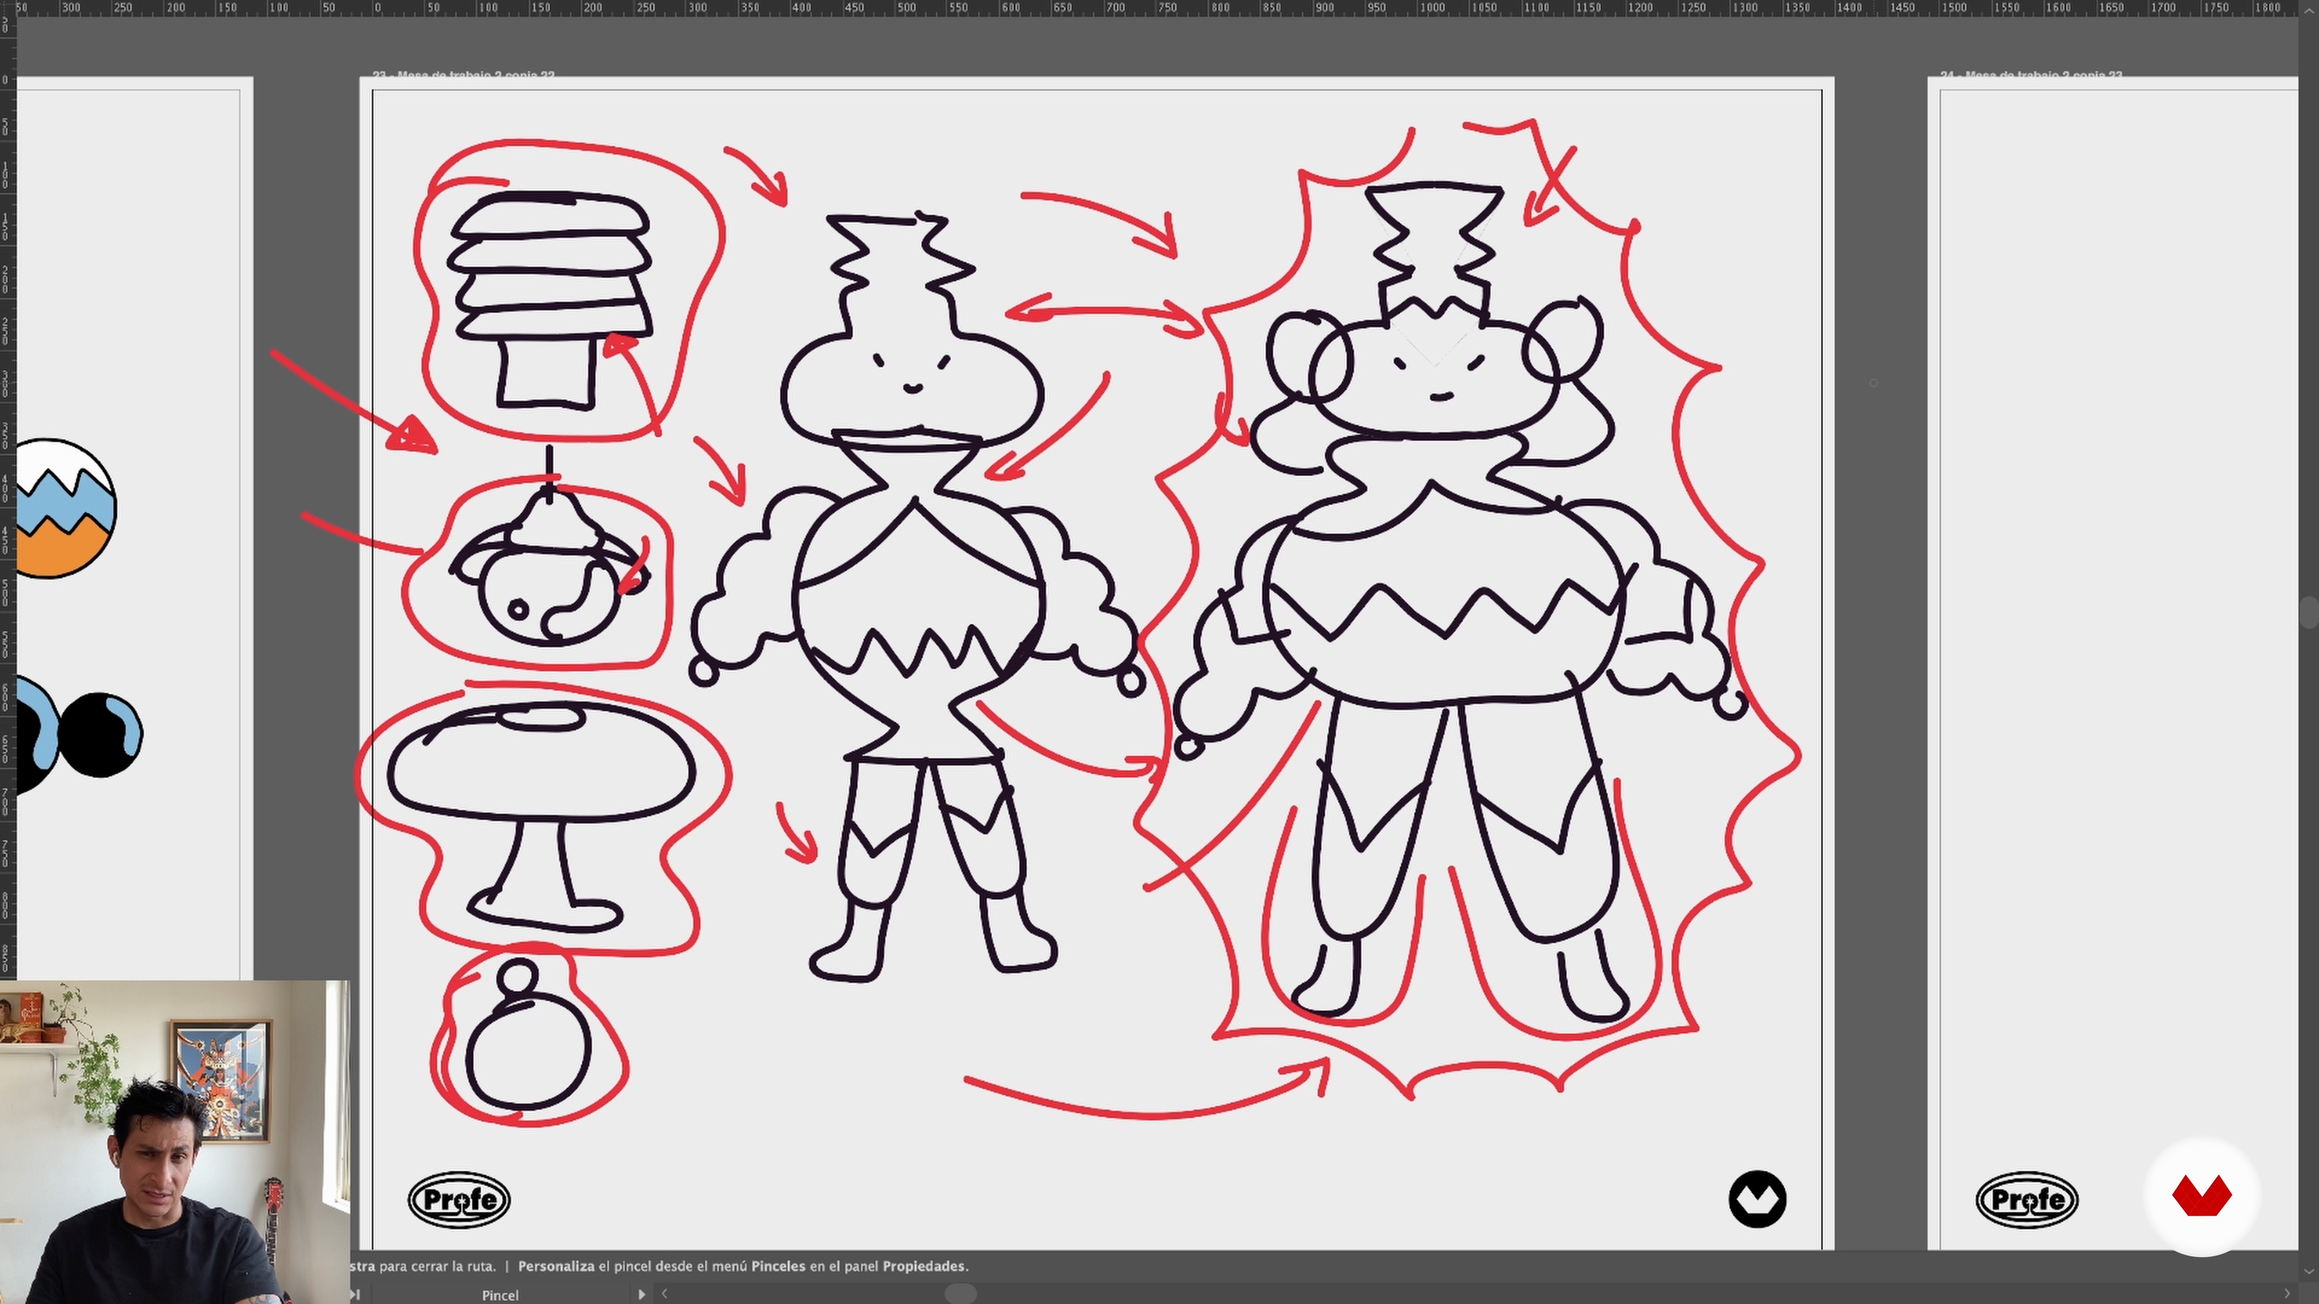Open the status bar arrow menu beside Pincel
Image resolution: width=2319 pixels, height=1304 pixels.
pyautogui.click(x=641, y=1294)
